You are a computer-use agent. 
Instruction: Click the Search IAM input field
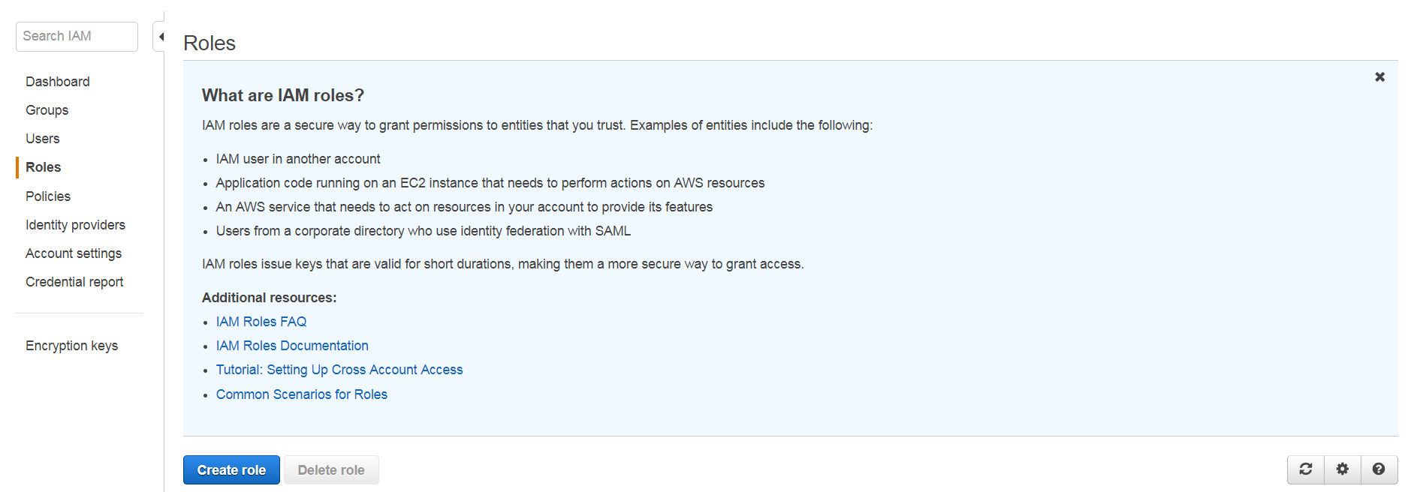[x=77, y=36]
